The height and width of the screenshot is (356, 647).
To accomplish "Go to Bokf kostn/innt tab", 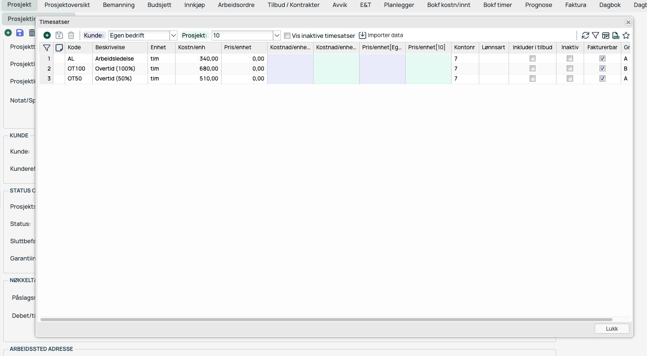I will coord(449,5).
